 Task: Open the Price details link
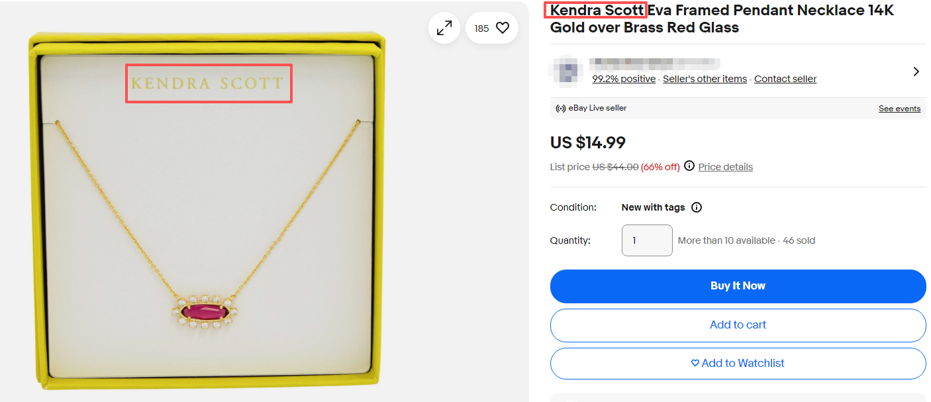tap(725, 167)
